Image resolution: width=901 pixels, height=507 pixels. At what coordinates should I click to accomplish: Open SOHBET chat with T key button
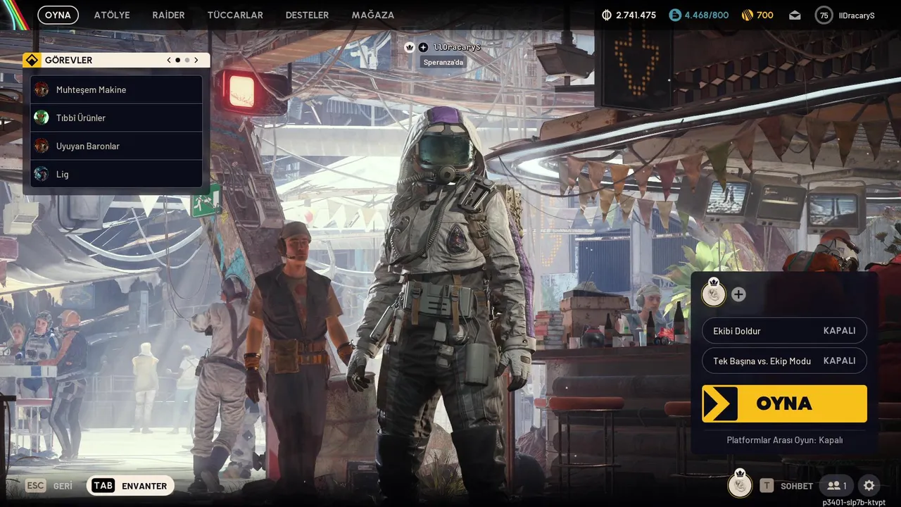tap(786, 486)
